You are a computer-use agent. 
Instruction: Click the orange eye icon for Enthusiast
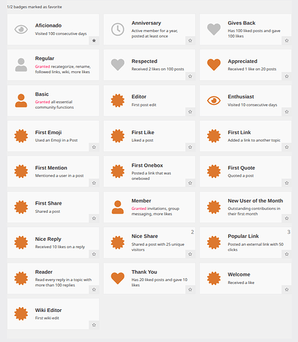click(214, 101)
